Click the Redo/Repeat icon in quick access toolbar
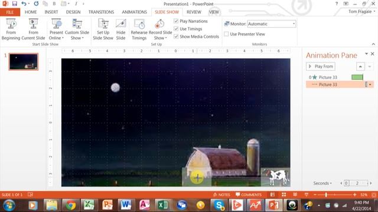 coord(36,4)
